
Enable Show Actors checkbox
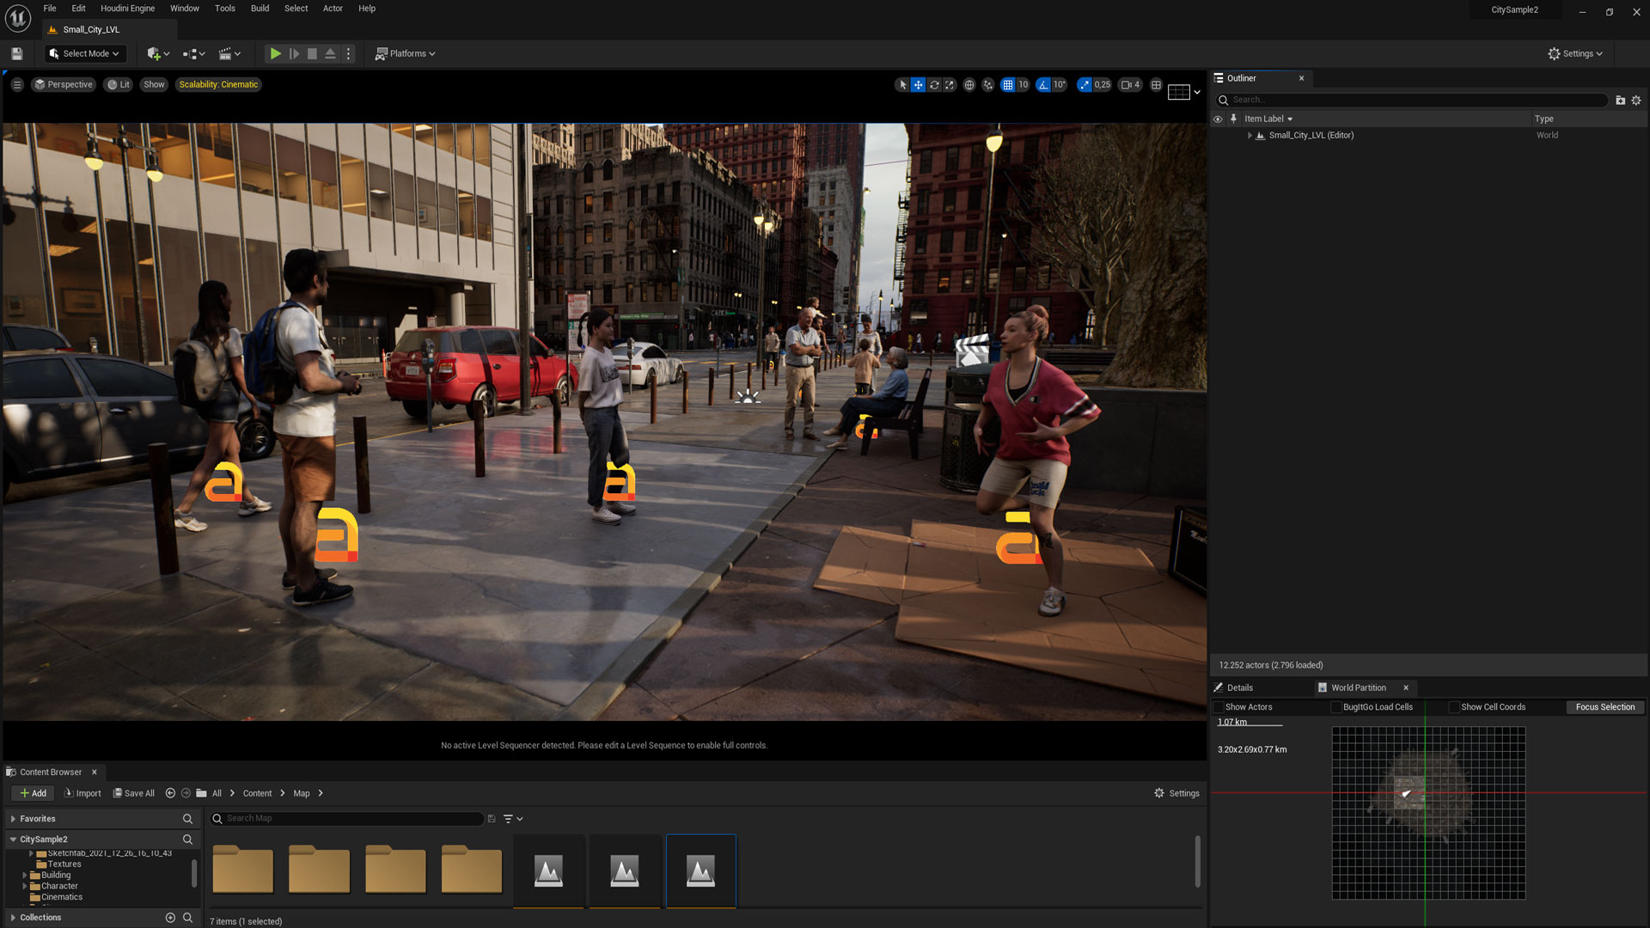point(1218,707)
